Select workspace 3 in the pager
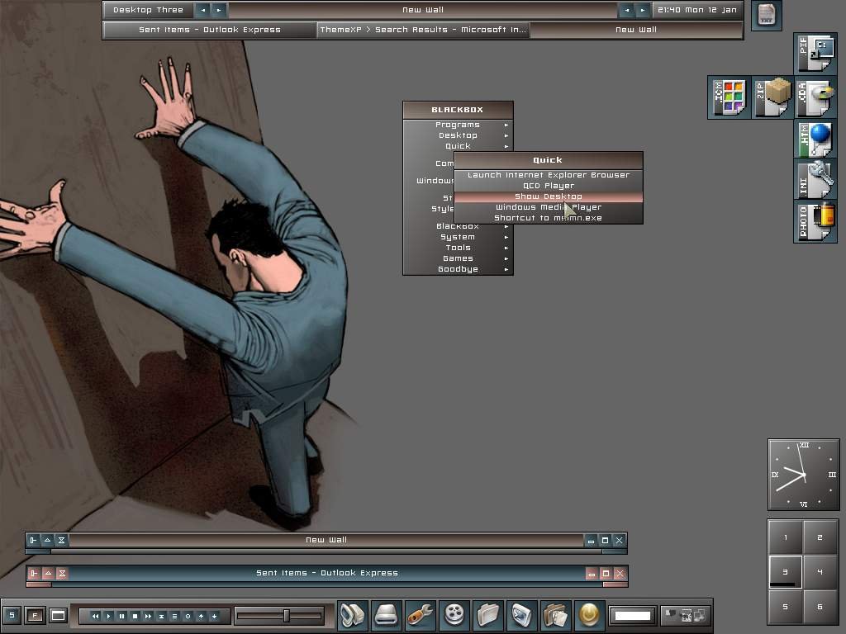 [786, 572]
